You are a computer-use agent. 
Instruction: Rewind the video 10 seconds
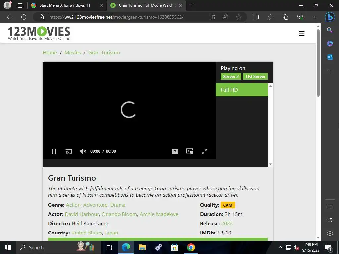click(x=68, y=151)
